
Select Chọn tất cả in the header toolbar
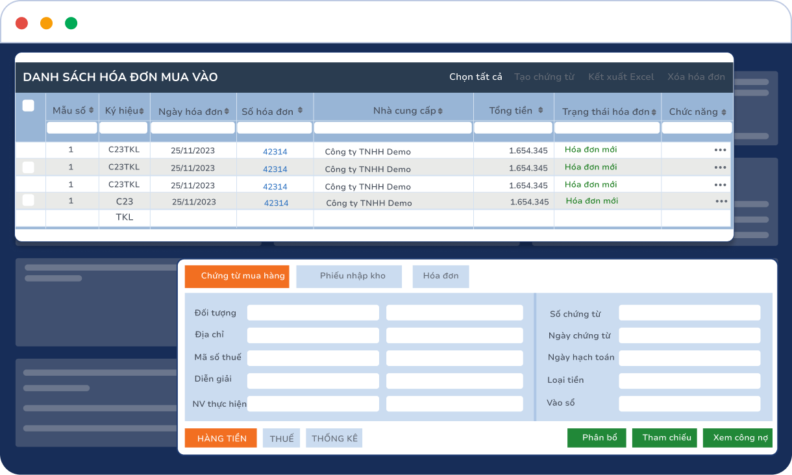(476, 76)
